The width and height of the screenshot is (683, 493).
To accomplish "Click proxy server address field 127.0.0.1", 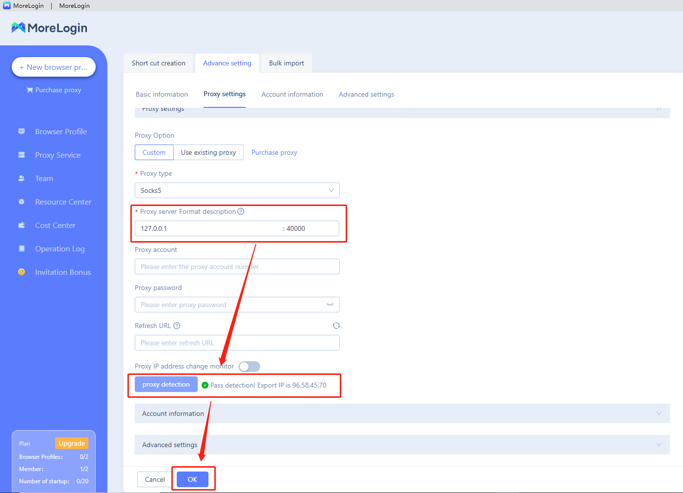I will tap(208, 228).
